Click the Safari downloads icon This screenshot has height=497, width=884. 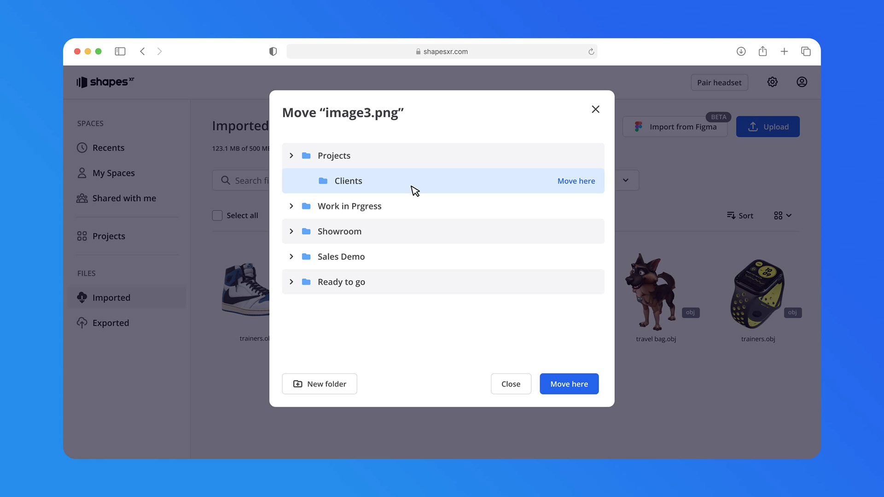pyautogui.click(x=741, y=52)
